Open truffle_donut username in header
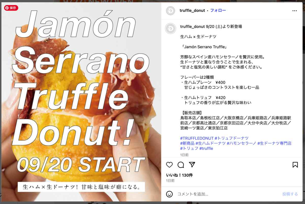Screen dimensions: 305x204 pyautogui.click(x=192, y=10)
